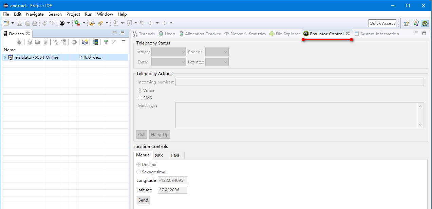
Task: Click the Hang Up button
Action: click(x=159, y=135)
